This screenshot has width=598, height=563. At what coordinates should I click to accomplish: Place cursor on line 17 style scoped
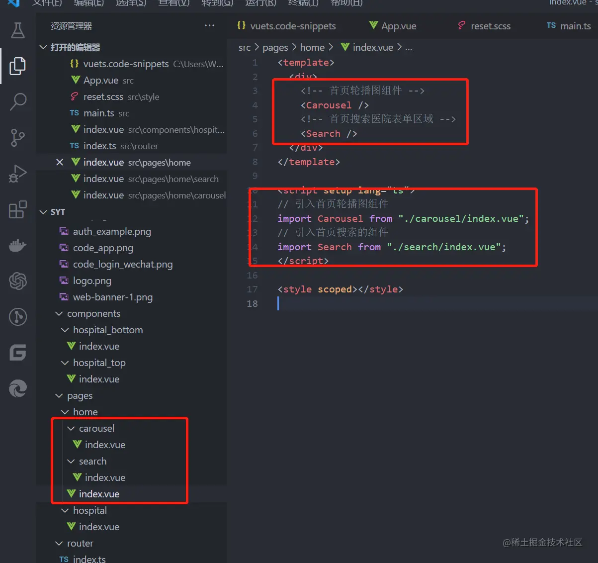pyautogui.click(x=341, y=289)
